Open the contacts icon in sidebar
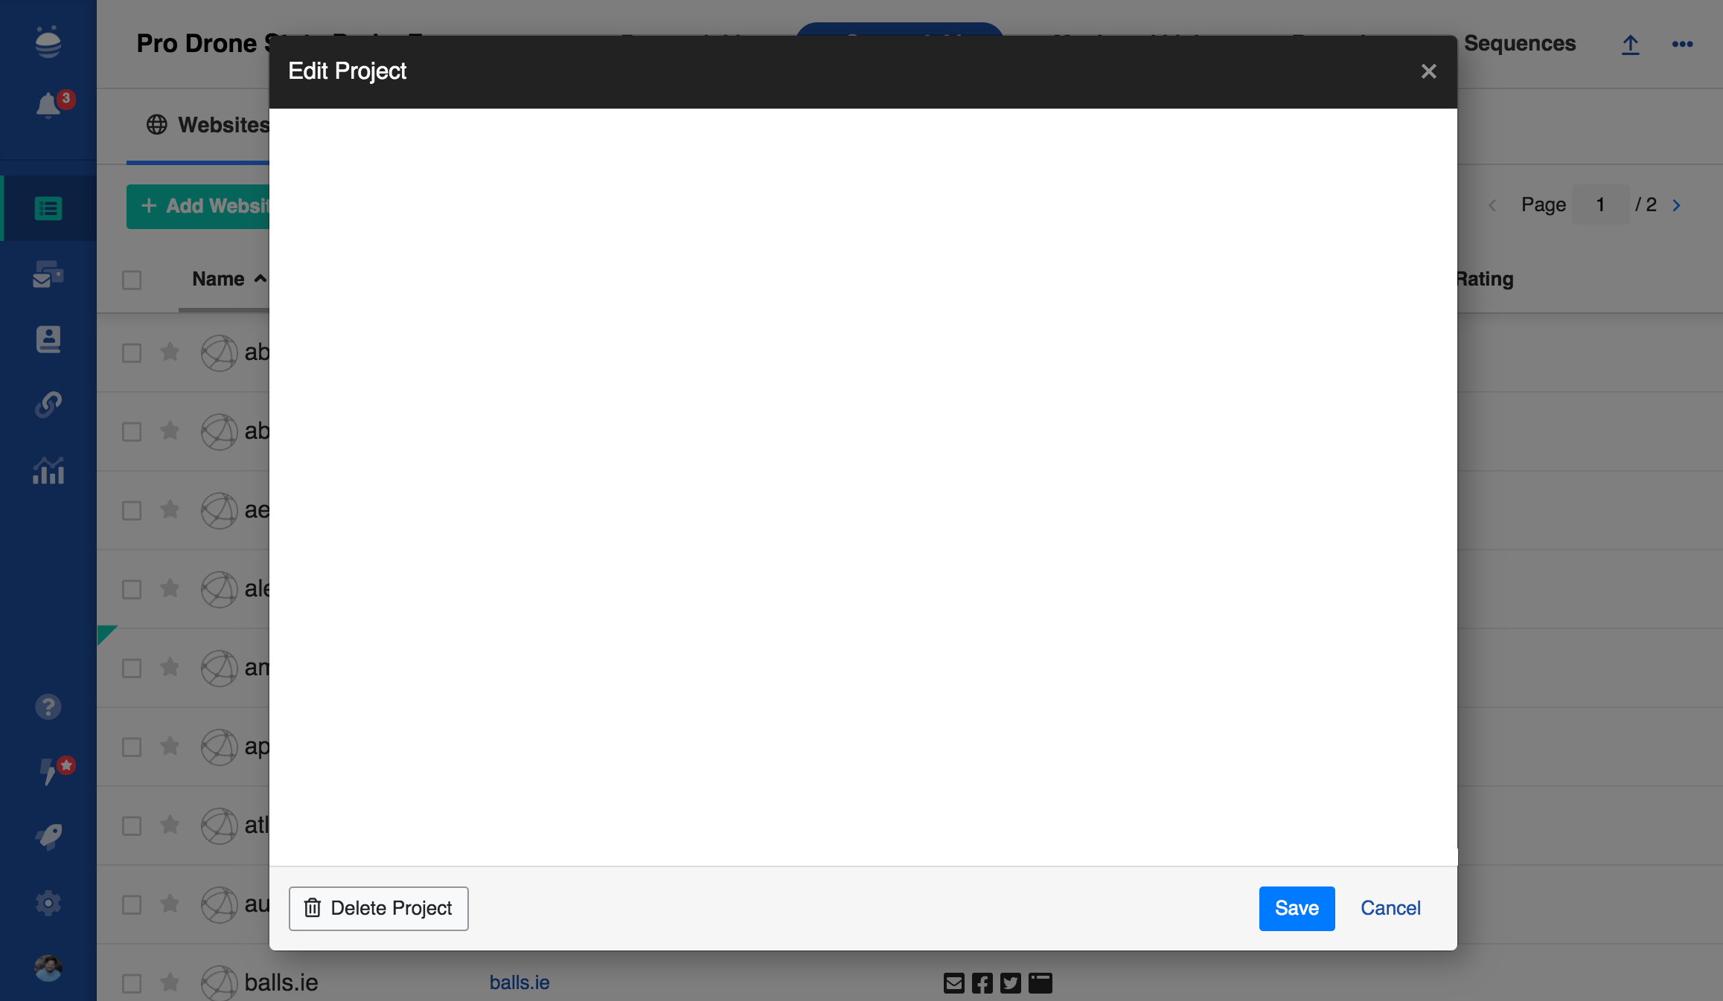 [48, 339]
